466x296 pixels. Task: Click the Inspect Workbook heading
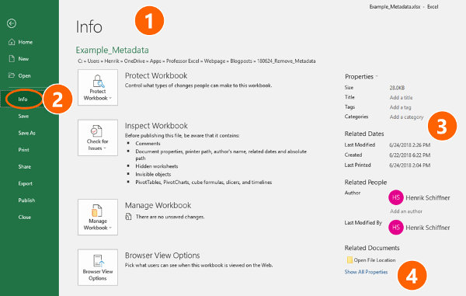(x=156, y=126)
